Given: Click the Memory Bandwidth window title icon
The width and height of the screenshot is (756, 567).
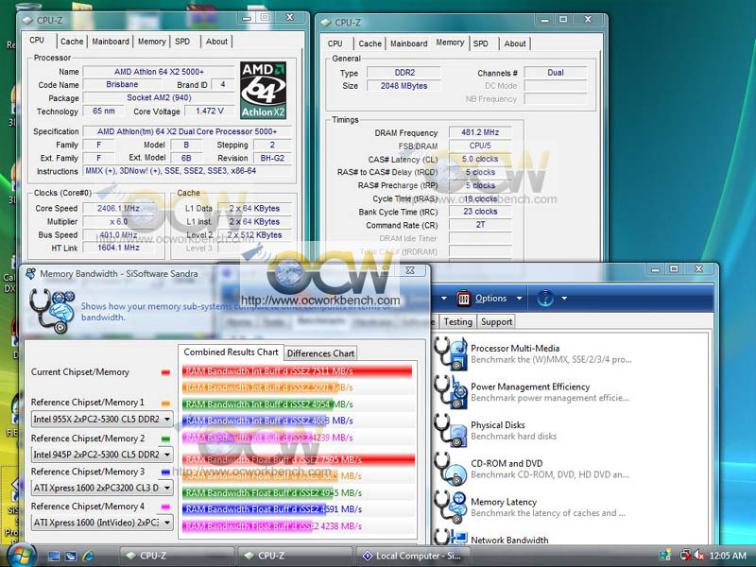Looking at the screenshot, I should click(31, 273).
